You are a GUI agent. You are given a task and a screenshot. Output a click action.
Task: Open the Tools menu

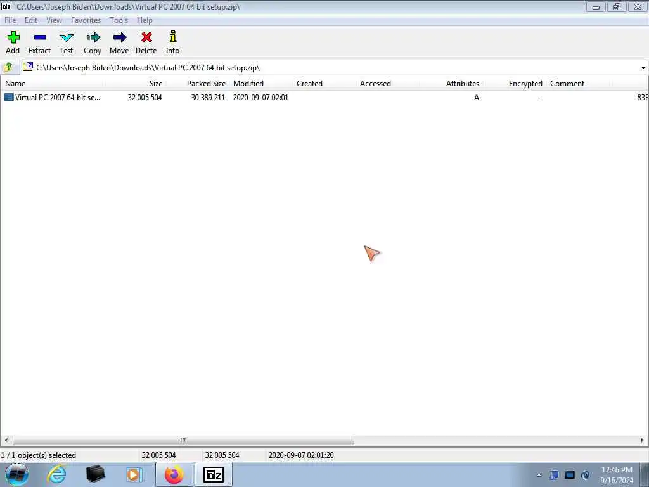click(119, 20)
